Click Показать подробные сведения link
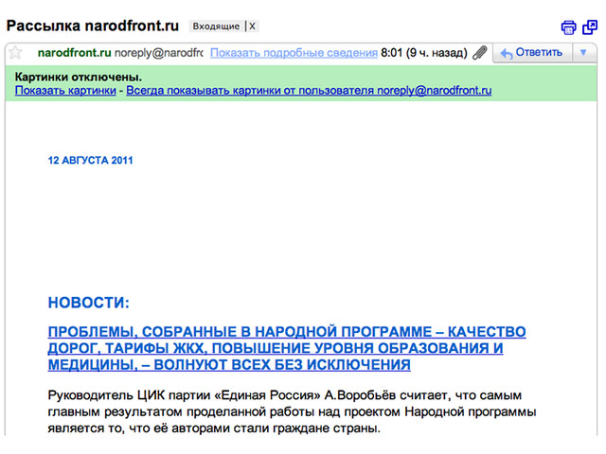Viewport: 606px width, 454px height. (x=293, y=53)
